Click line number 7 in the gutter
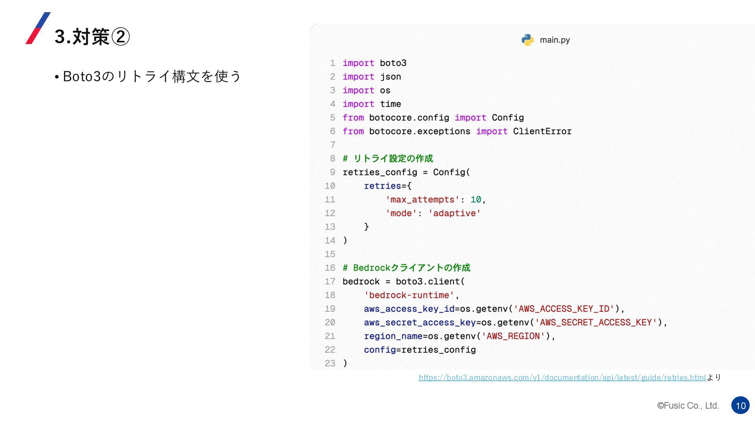Screen dimensions: 755x424 (x=333, y=145)
